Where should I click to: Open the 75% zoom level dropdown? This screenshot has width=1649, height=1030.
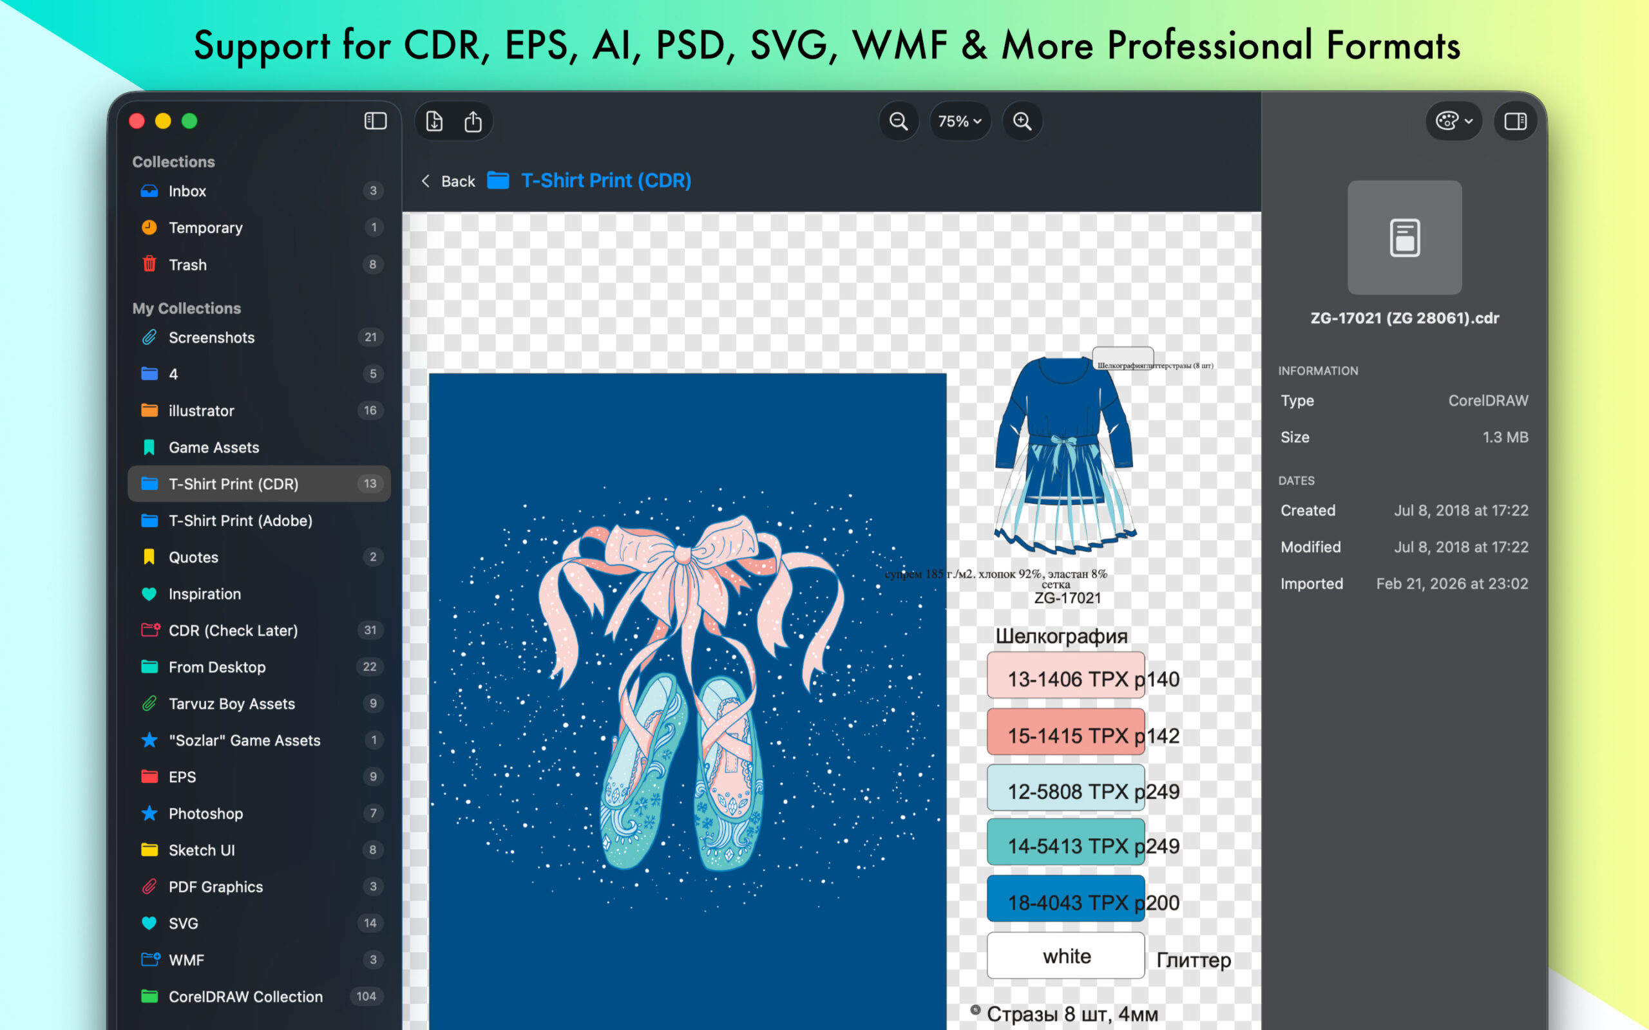[x=959, y=121]
